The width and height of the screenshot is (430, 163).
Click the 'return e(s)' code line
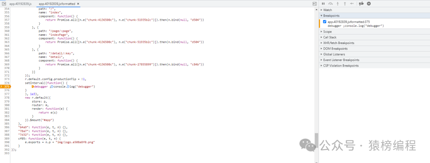click(48, 112)
